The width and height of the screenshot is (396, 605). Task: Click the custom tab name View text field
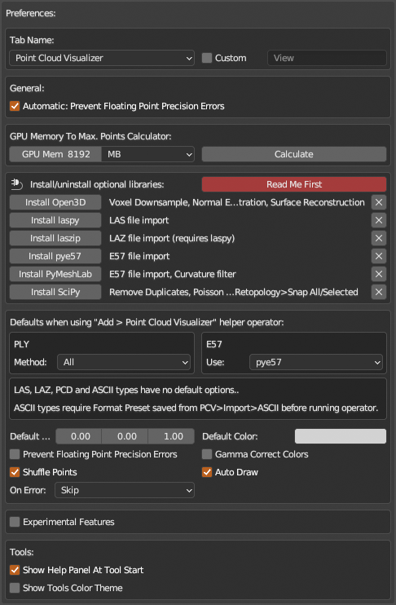327,58
